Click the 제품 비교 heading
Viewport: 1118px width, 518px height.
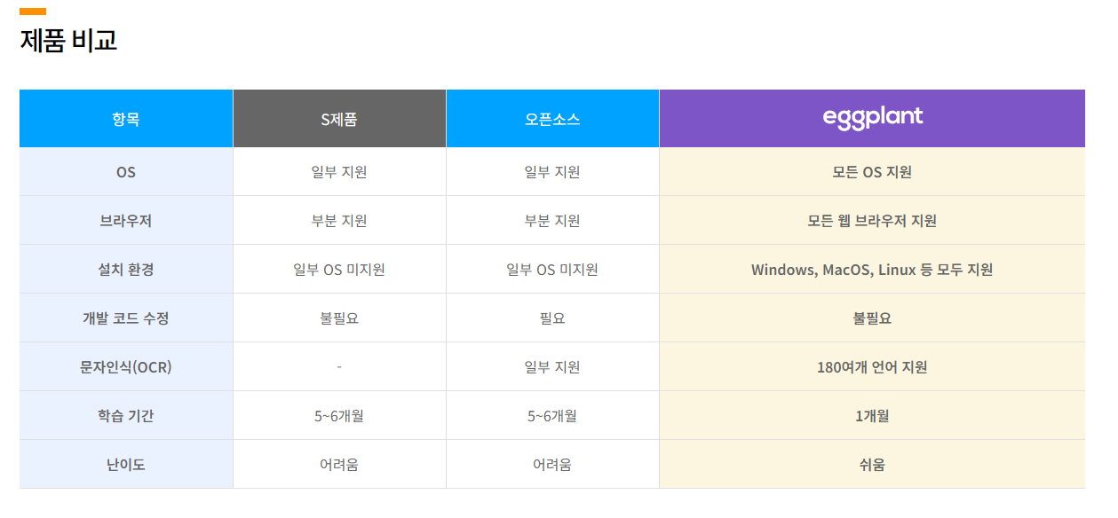pyautogui.click(x=68, y=41)
